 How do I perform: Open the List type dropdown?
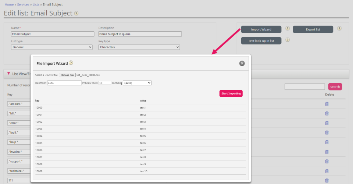point(51,47)
